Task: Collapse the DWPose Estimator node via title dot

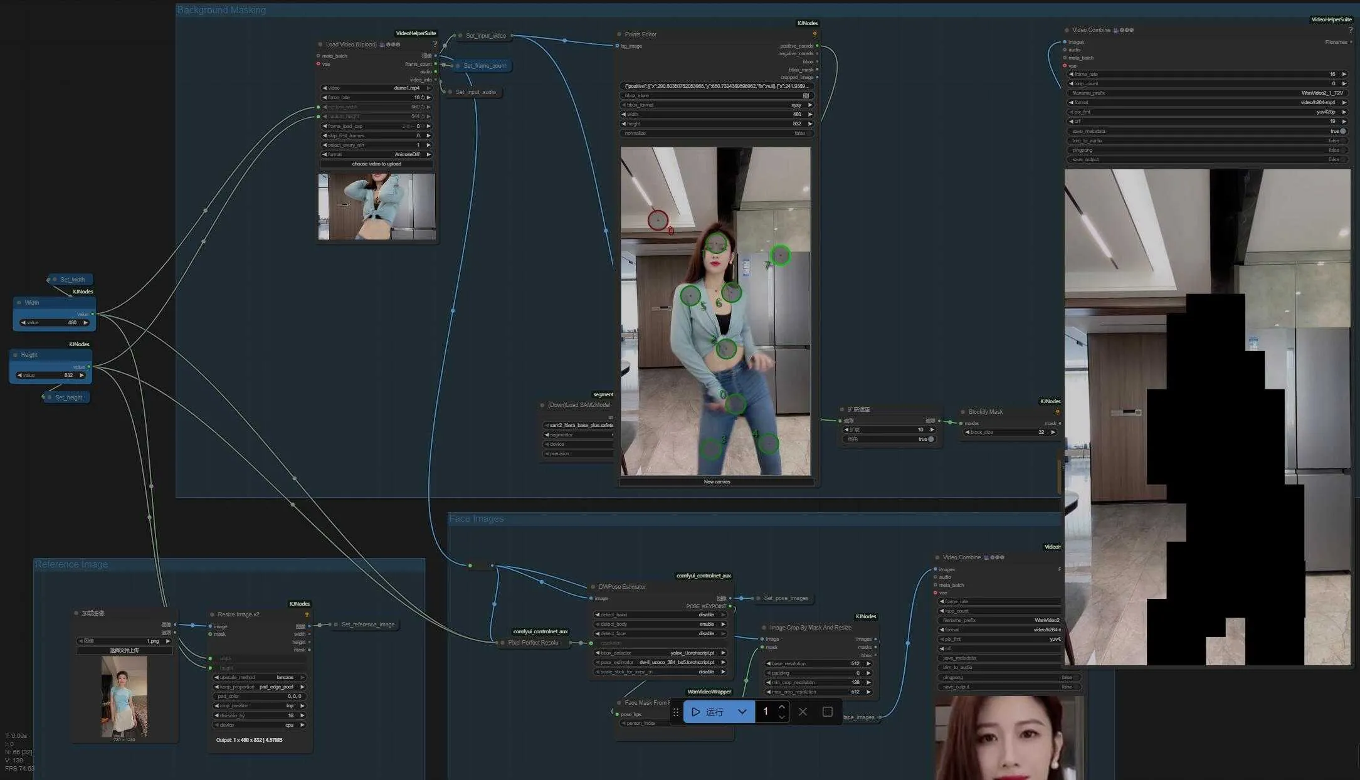Action: click(x=593, y=587)
